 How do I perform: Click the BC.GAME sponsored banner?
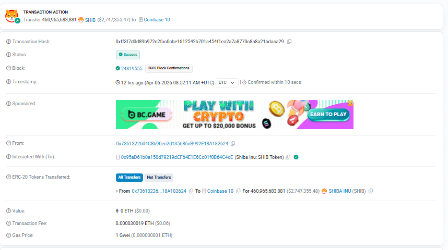pyautogui.click(x=234, y=115)
